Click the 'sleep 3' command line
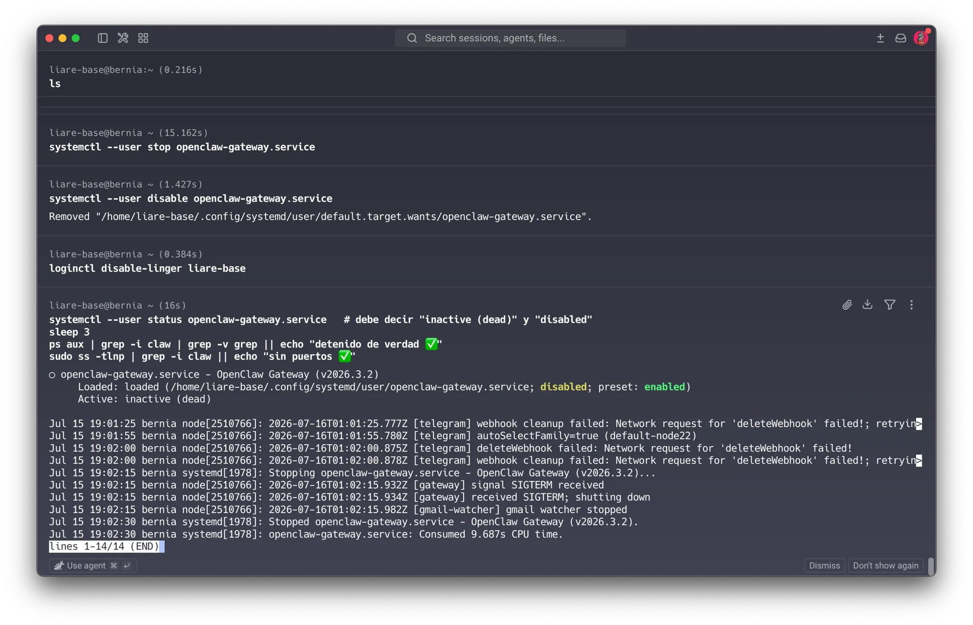 (70, 332)
